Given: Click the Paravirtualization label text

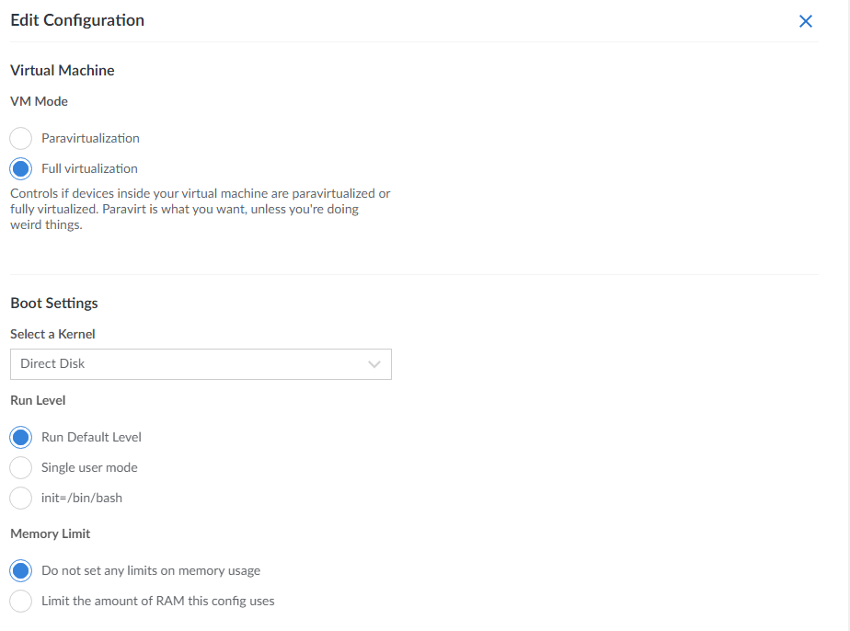Looking at the screenshot, I should (90, 139).
